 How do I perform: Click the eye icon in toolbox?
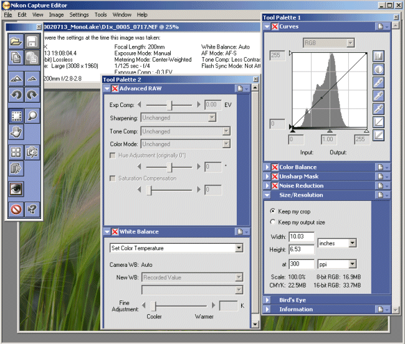[16, 189]
